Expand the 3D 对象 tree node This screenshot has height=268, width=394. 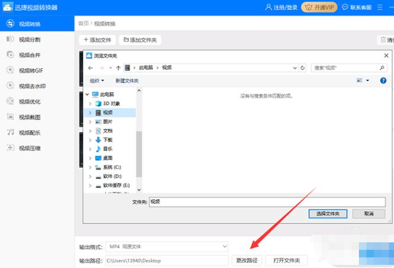90,103
